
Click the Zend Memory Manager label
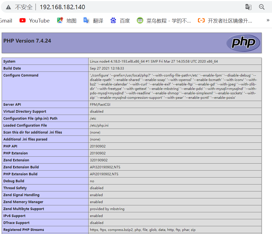point(23,202)
